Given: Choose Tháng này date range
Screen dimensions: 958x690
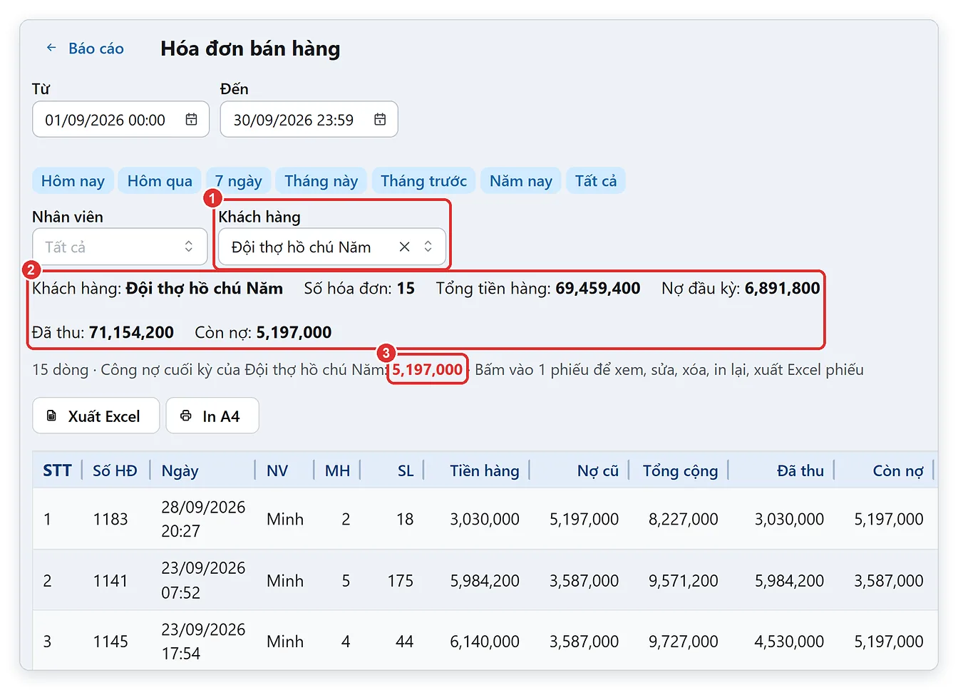Looking at the screenshot, I should coord(321,181).
